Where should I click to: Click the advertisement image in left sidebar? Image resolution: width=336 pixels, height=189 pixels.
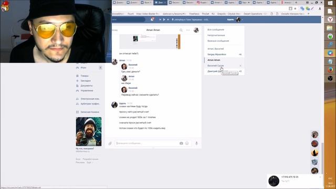89,132
